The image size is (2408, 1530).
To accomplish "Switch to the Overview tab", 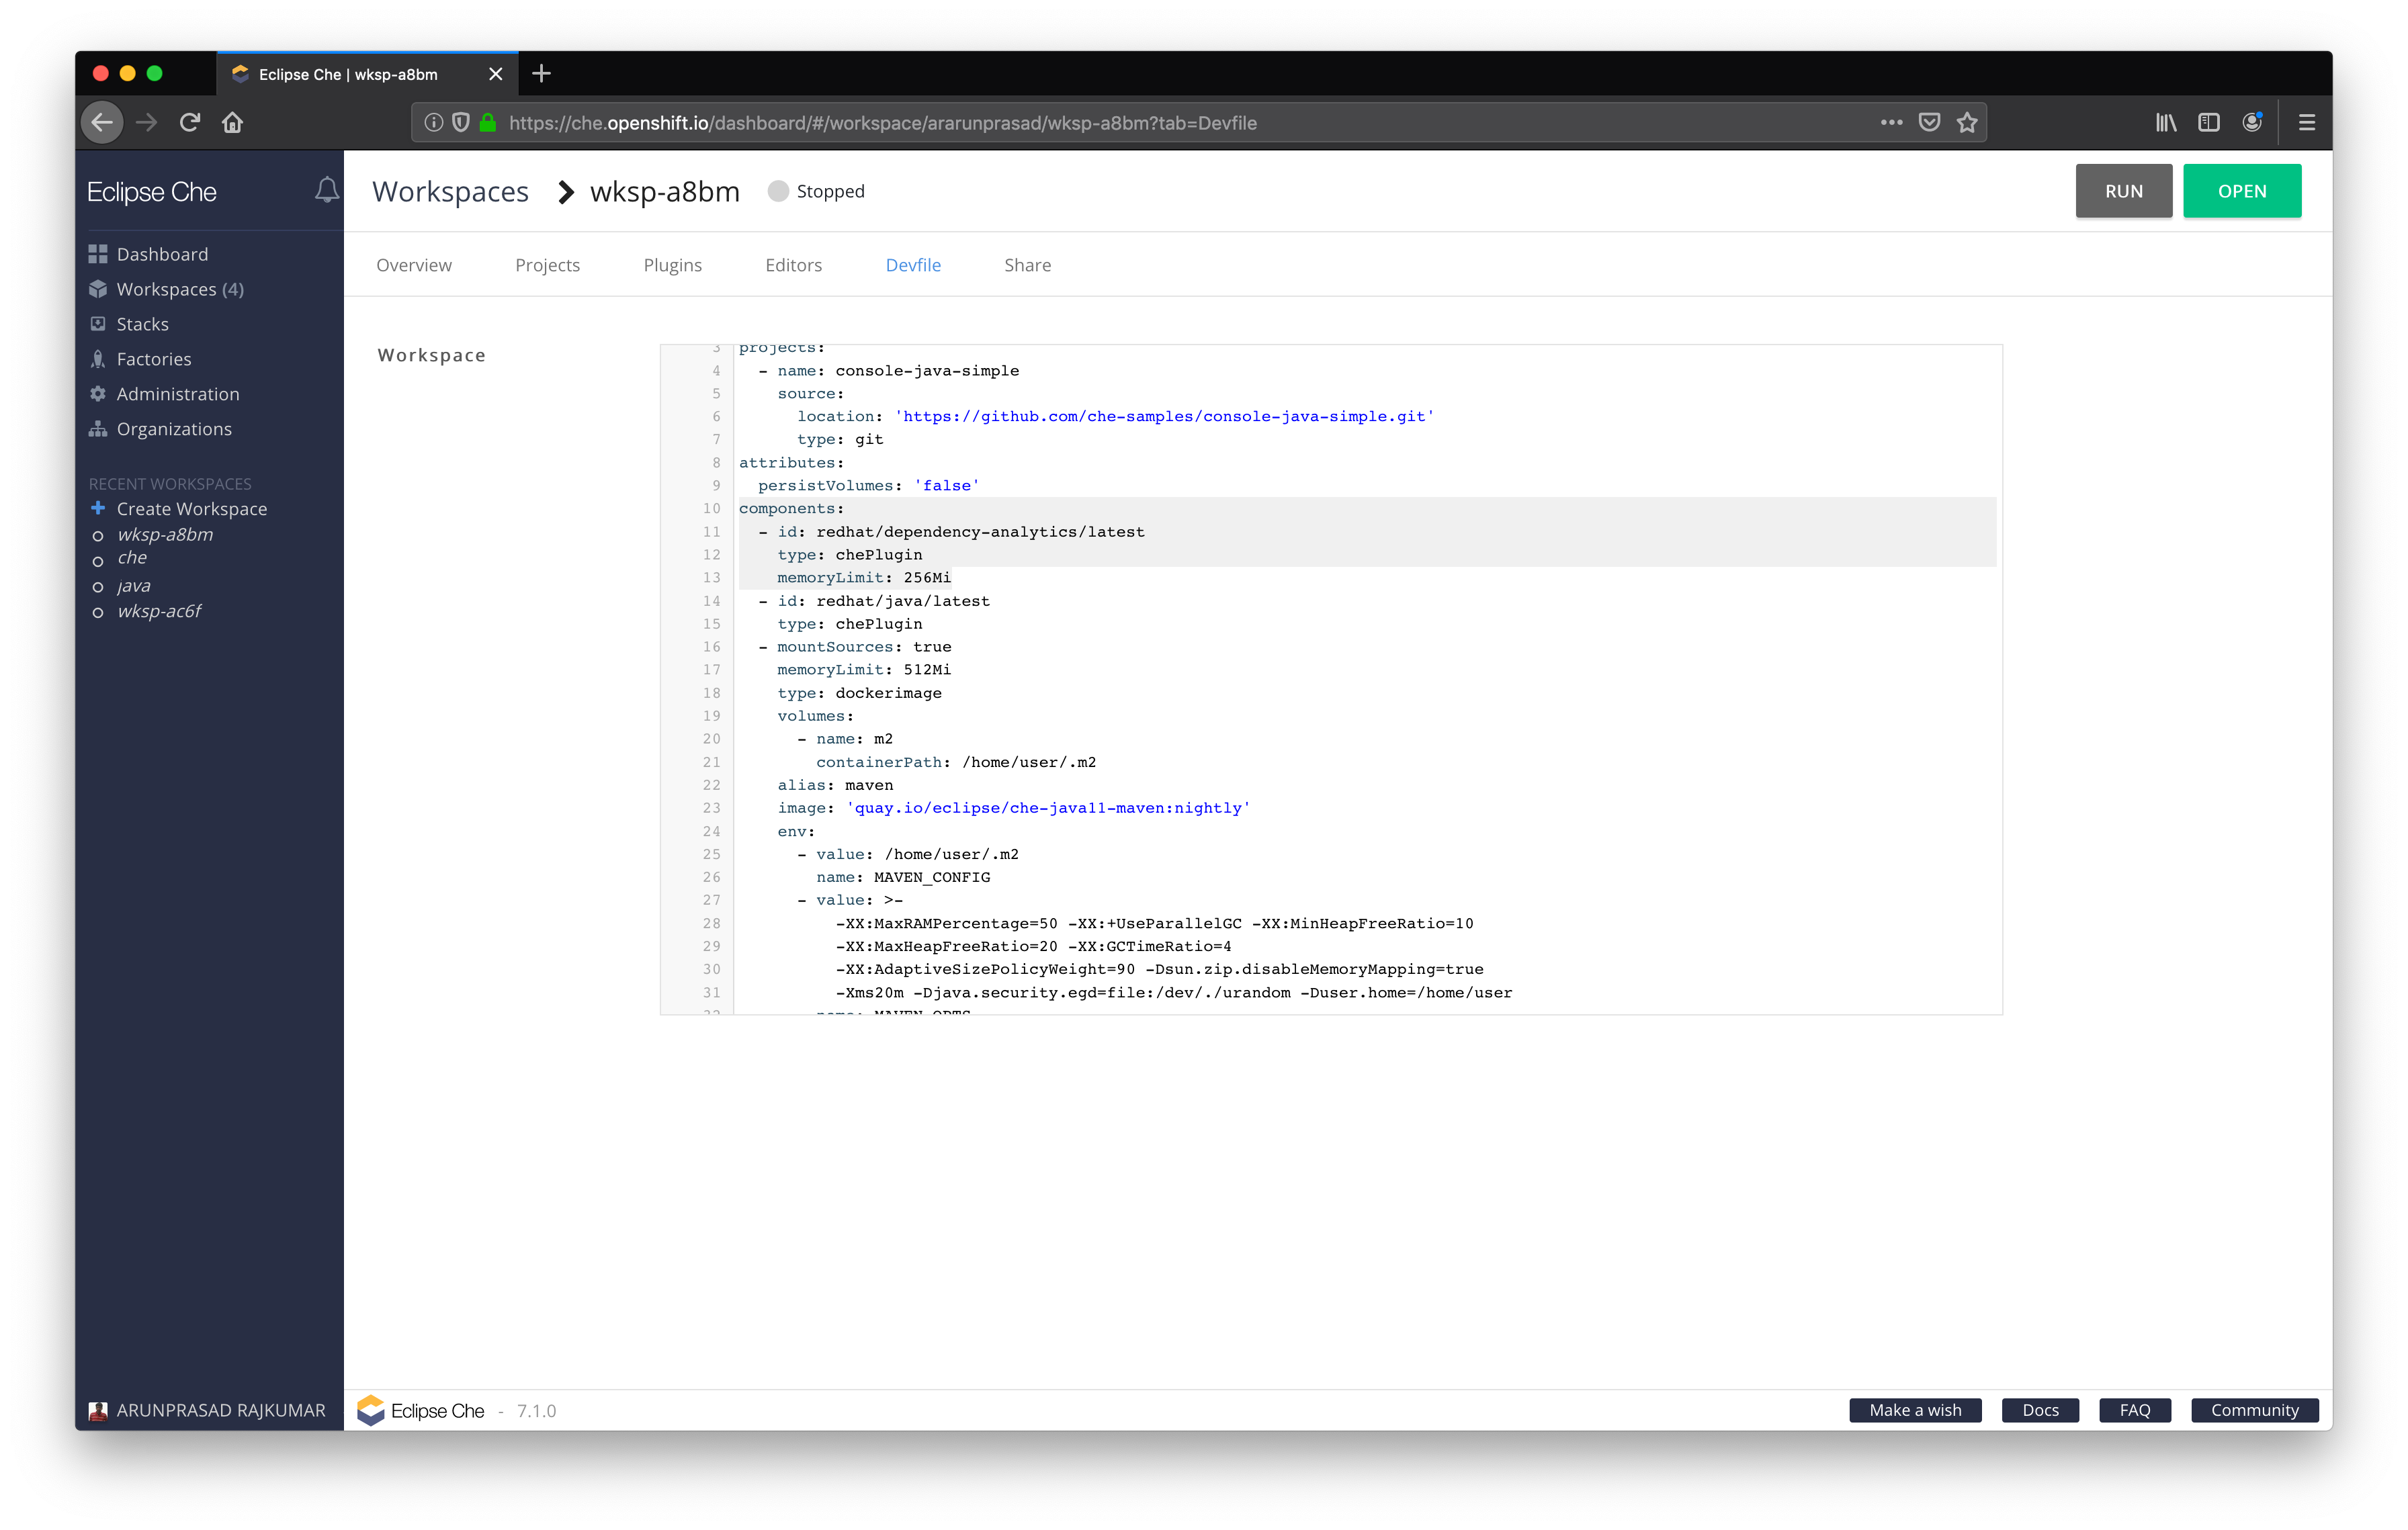I will pos(414,265).
